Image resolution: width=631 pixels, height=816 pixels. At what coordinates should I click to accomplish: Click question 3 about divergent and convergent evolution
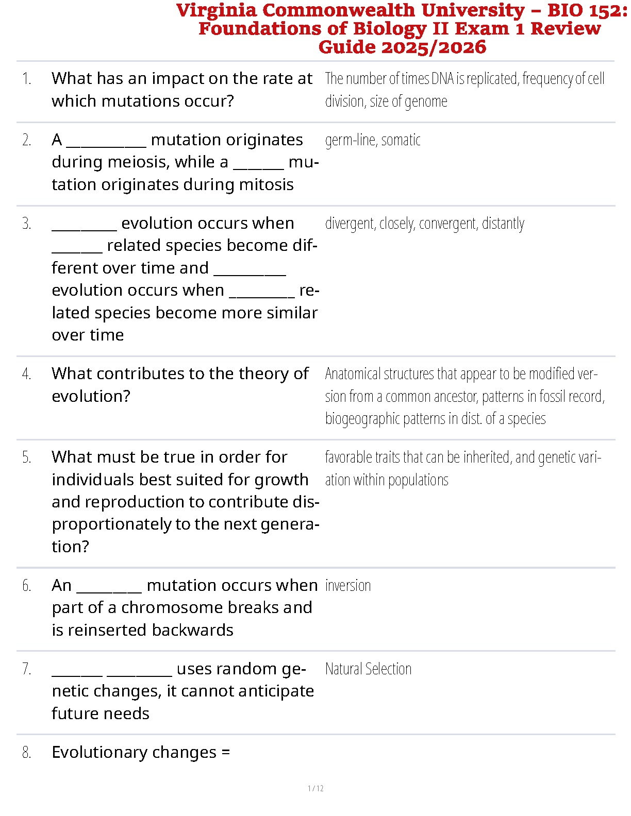(185, 279)
